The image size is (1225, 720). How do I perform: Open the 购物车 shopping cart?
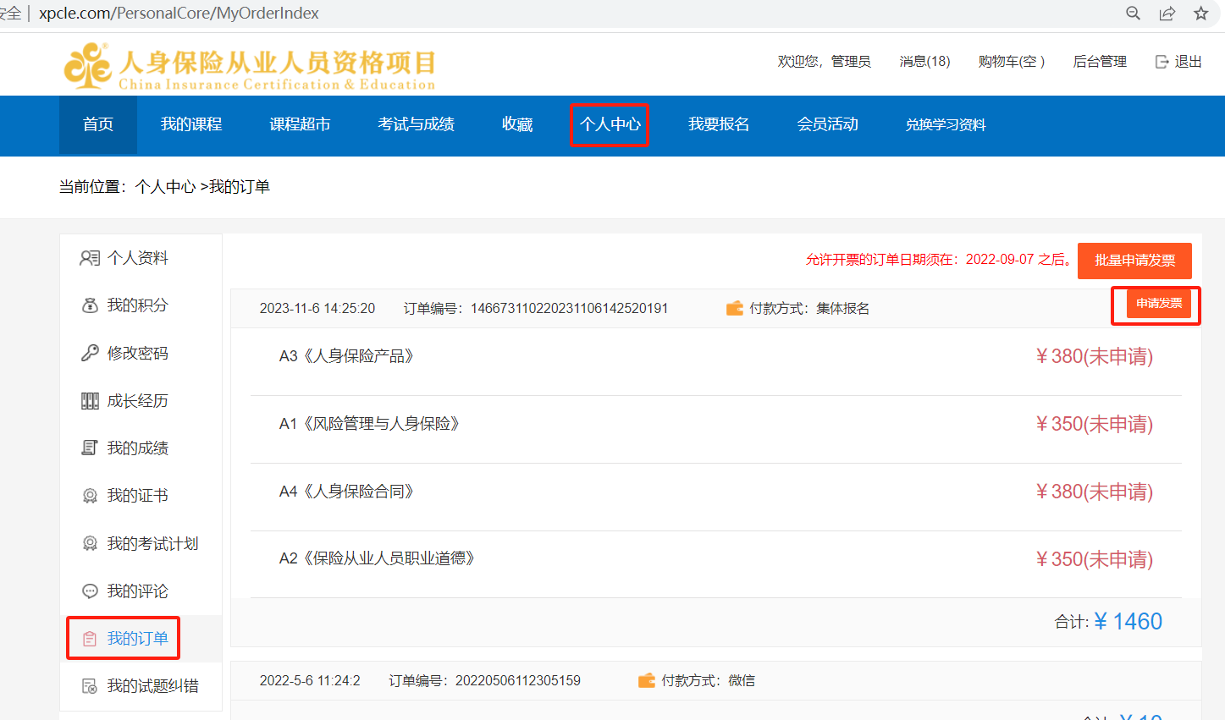pyautogui.click(x=1011, y=61)
